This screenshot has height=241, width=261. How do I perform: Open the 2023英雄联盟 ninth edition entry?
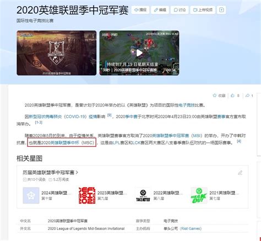[x=103, y=195]
